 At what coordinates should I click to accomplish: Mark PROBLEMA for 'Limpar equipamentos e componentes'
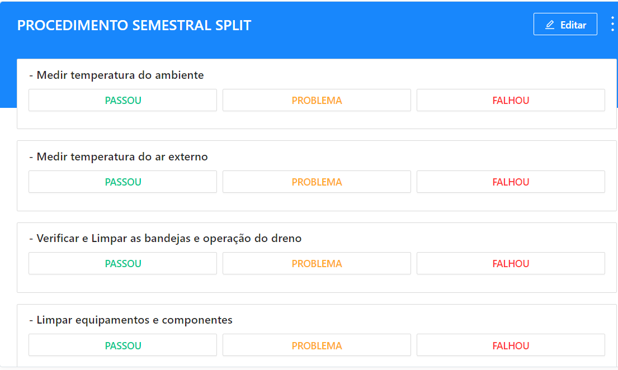[x=317, y=345]
